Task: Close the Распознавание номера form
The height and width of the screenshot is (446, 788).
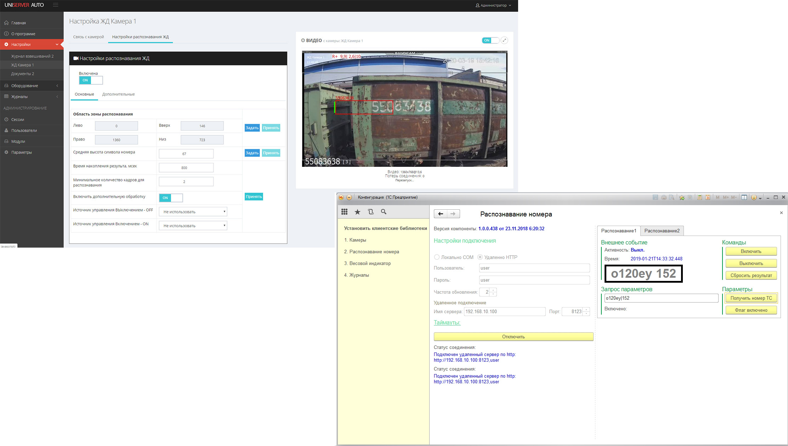Action: pos(781,213)
